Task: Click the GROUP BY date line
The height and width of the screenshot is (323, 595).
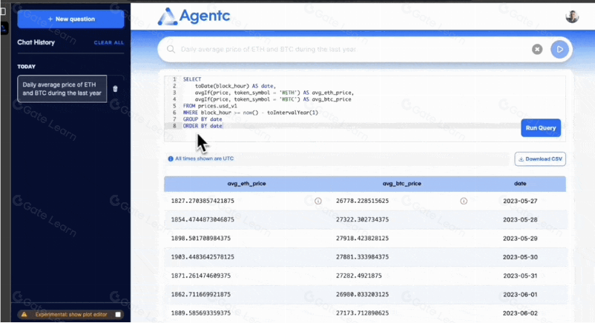Action: pos(203,119)
